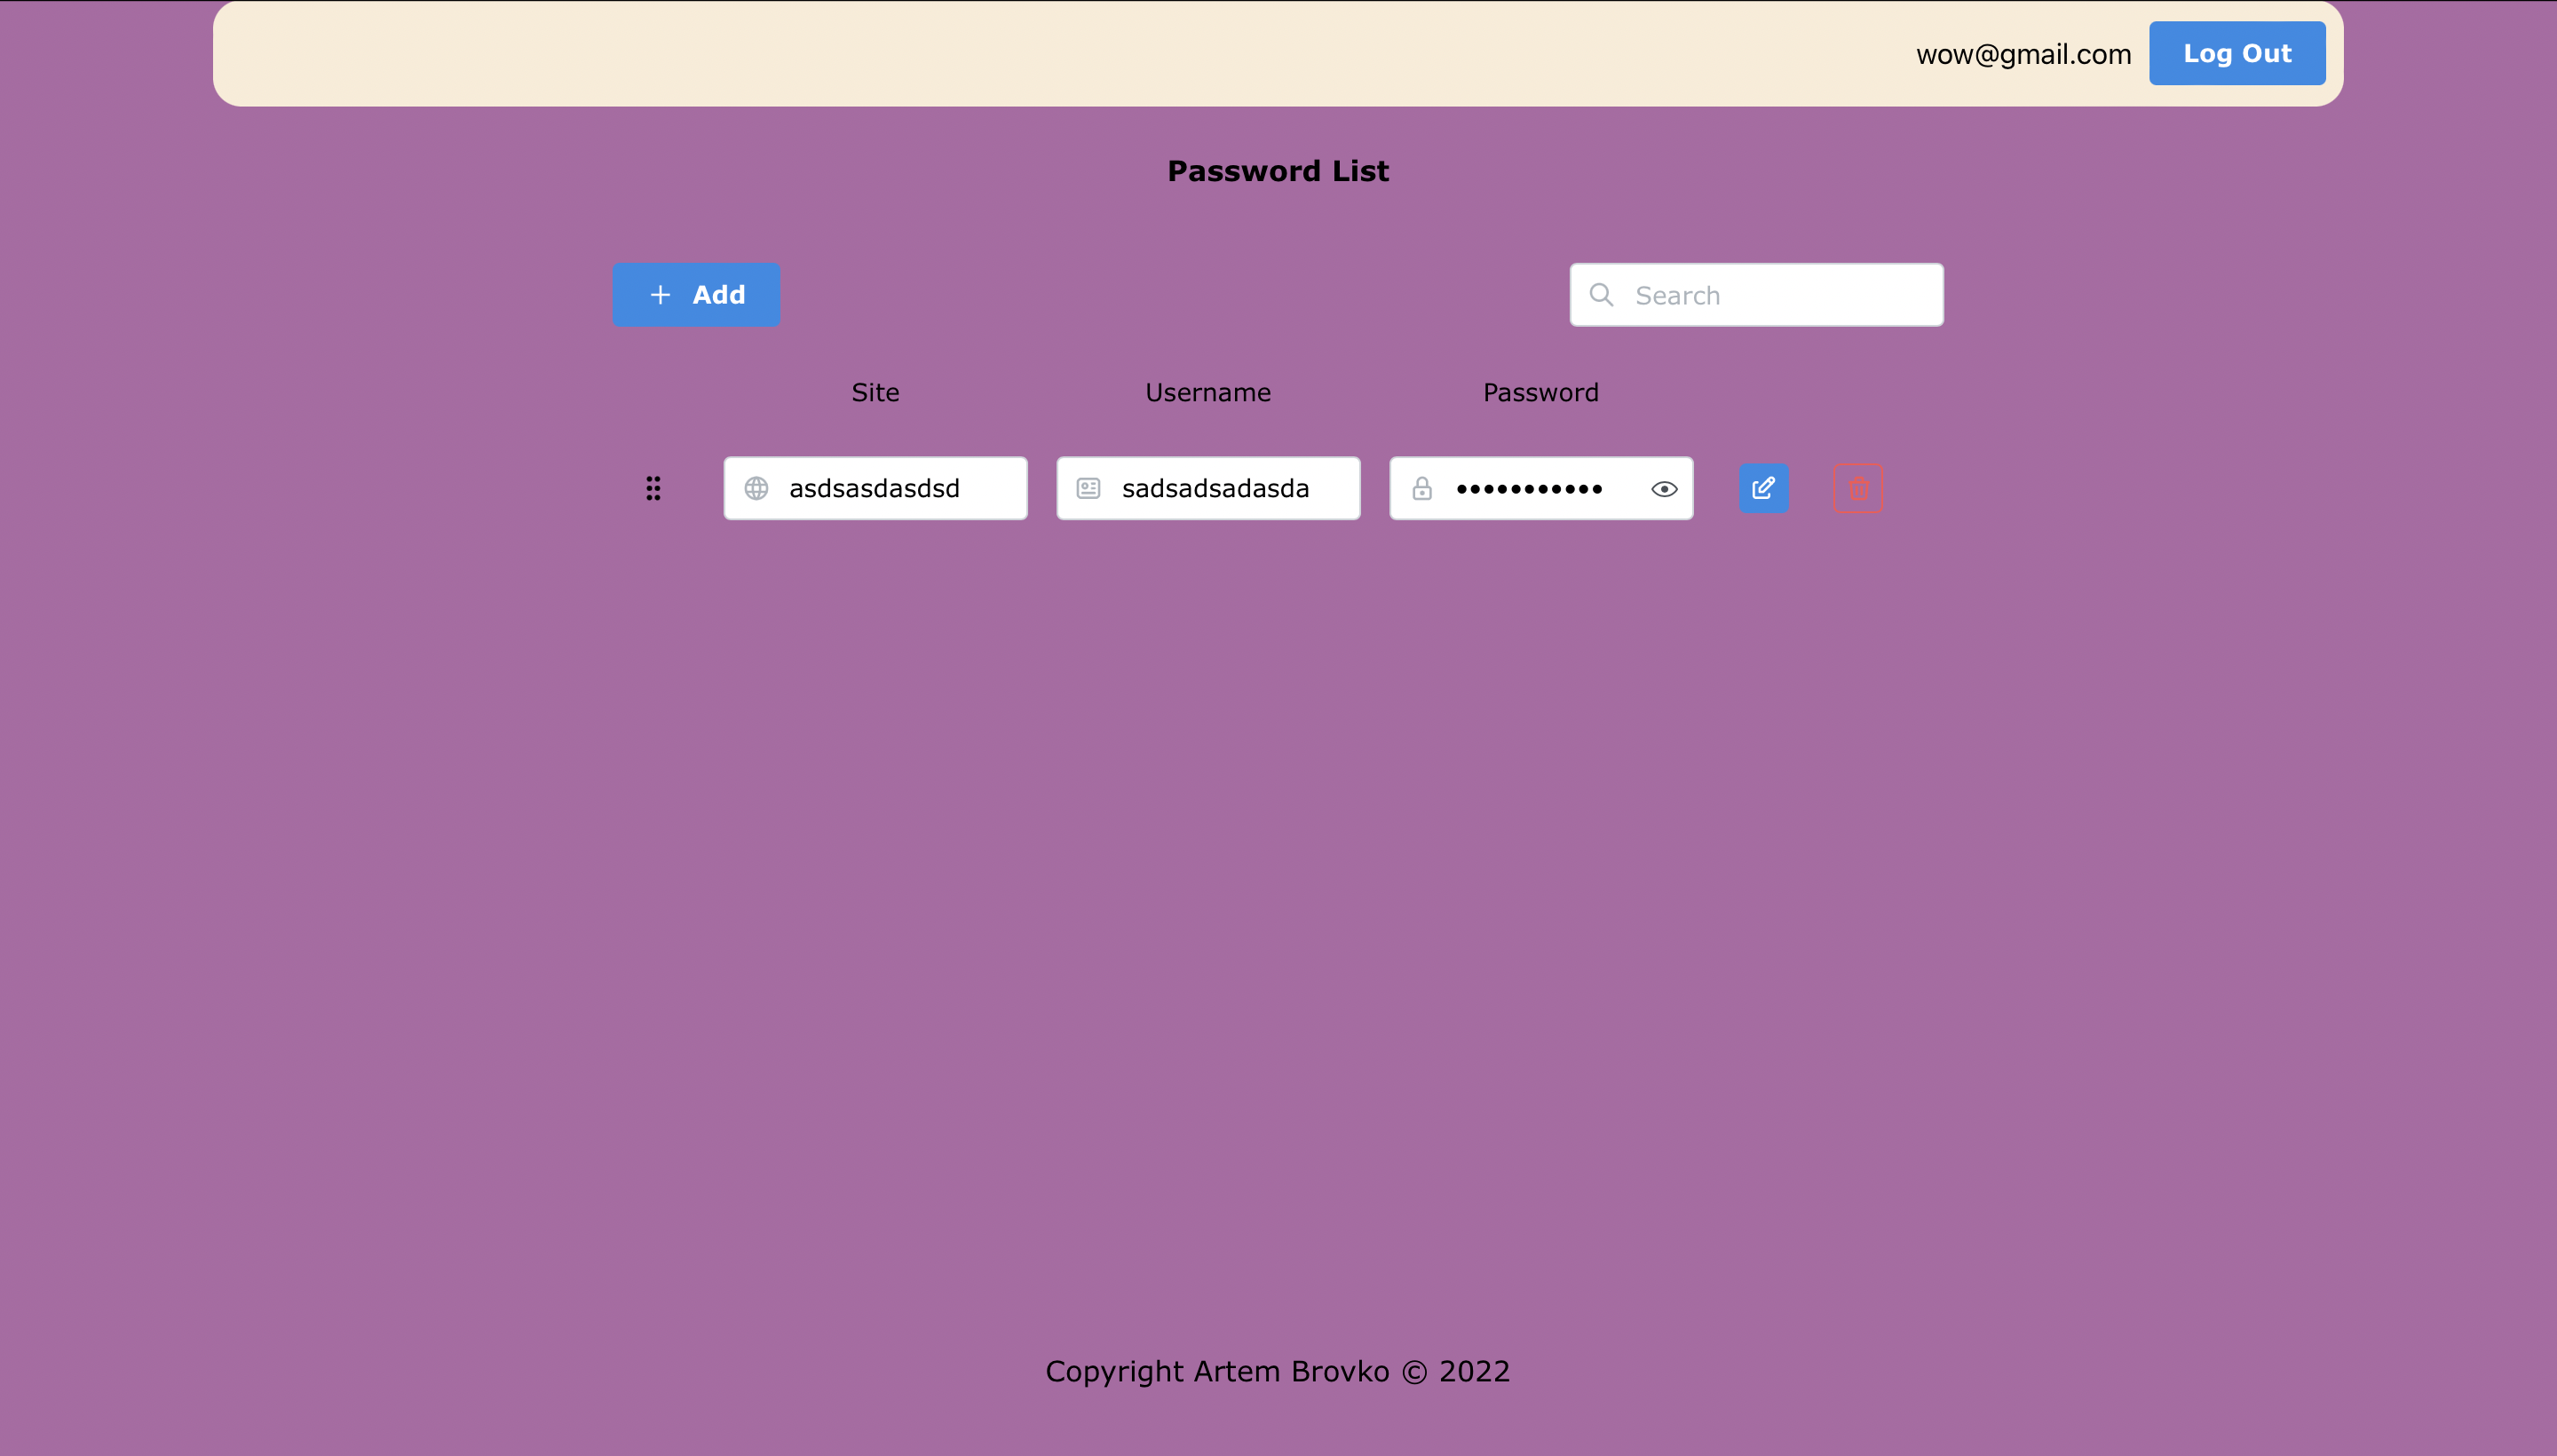Click the Site column header

875,392
